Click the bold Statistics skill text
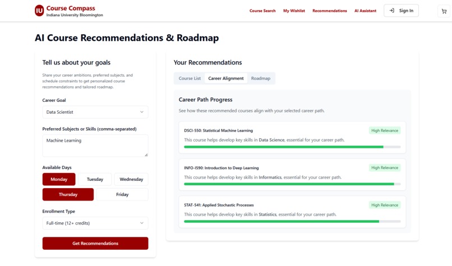This screenshot has width=452, height=266. 267,214
